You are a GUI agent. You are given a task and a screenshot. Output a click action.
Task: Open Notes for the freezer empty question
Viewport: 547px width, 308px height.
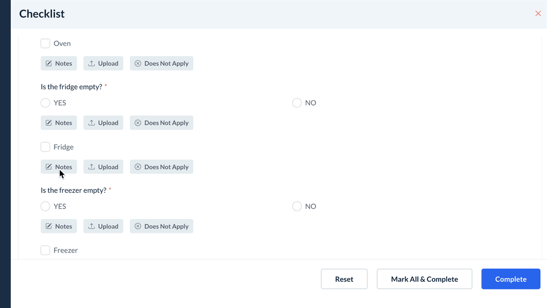pyautogui.click(x=59, y=226)
